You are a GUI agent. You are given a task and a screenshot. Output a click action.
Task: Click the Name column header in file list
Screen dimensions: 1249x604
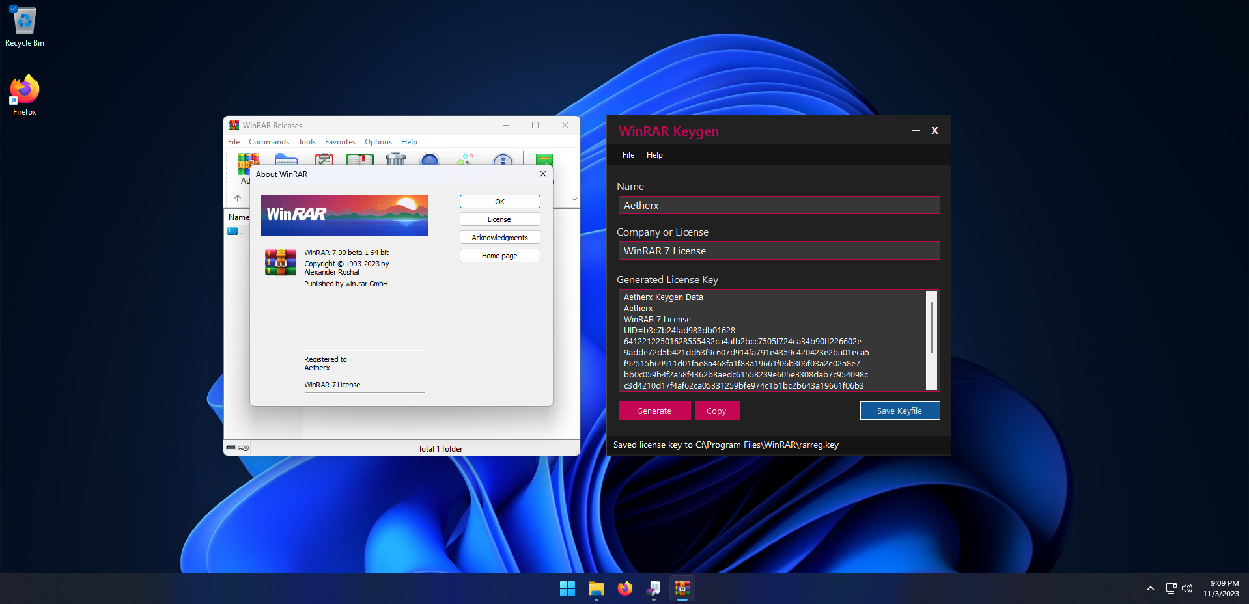[239, 217]
